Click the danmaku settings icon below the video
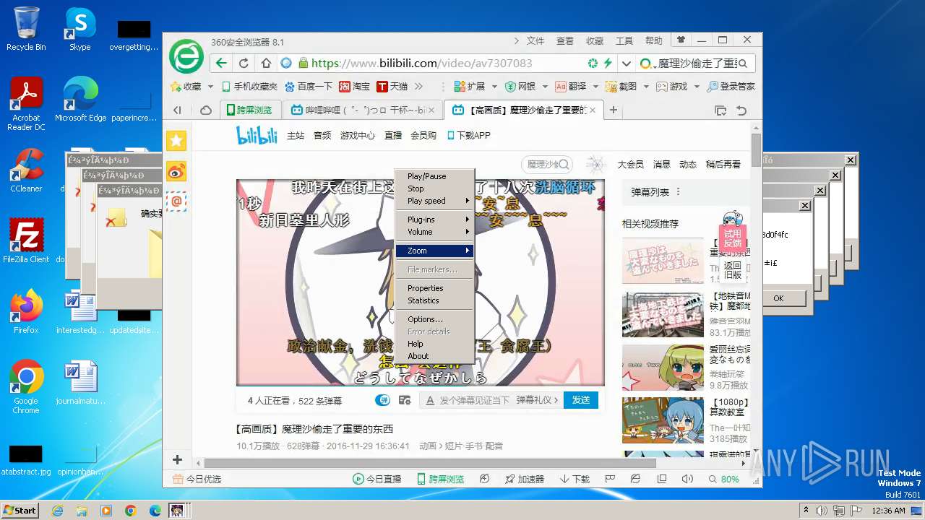Image resolution: width=925 pixels, height=520 pixels. (x=405, y=400)
